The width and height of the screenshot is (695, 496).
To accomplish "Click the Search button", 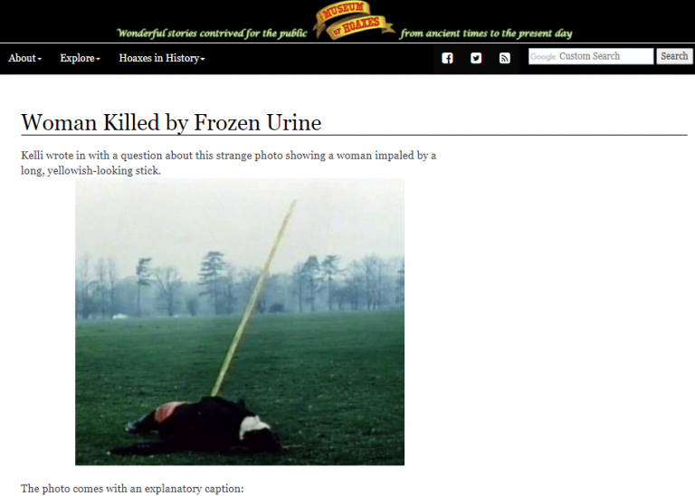I will click(x=674, y=56).
